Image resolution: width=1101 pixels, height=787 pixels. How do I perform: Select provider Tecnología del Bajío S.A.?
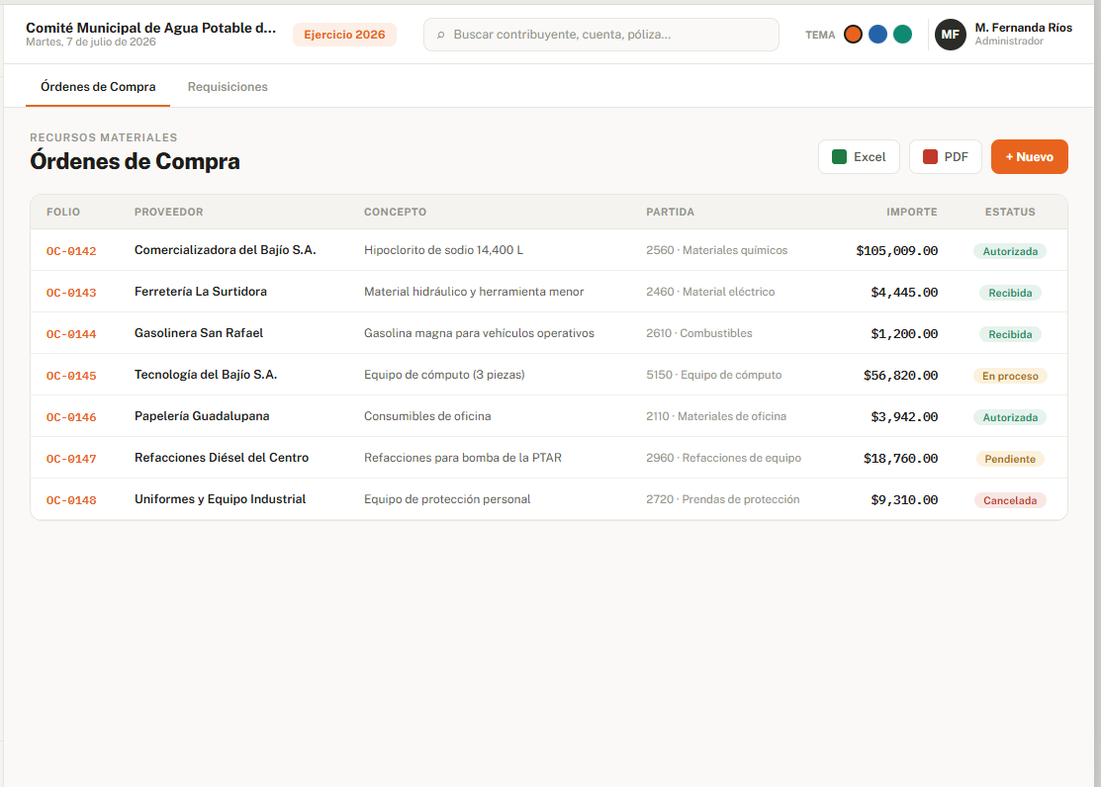(x=206, y=374)
